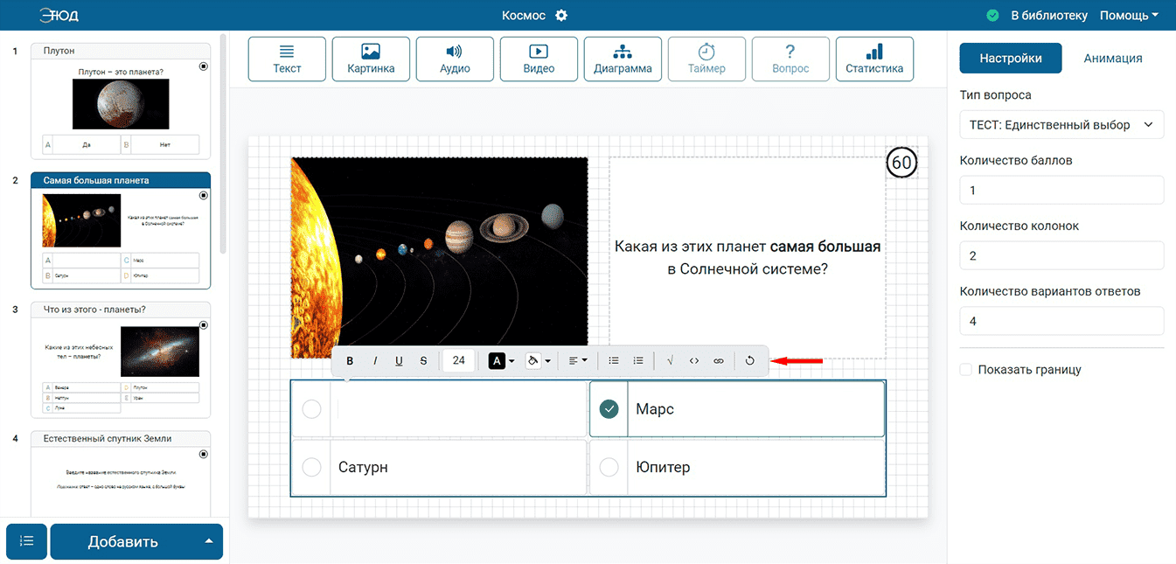Click Количество баллов input field

click(1061, 190)
